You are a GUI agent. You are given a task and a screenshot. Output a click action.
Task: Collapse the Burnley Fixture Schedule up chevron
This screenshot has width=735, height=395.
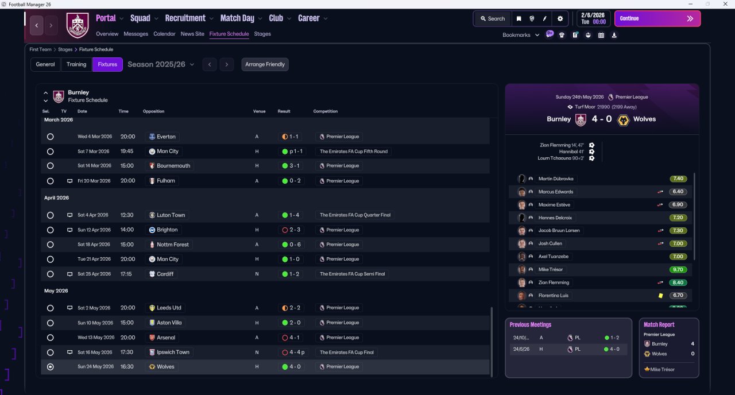tap(46, 92)
